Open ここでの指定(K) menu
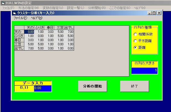Screen dimensions: 171x112 [120, 8]
